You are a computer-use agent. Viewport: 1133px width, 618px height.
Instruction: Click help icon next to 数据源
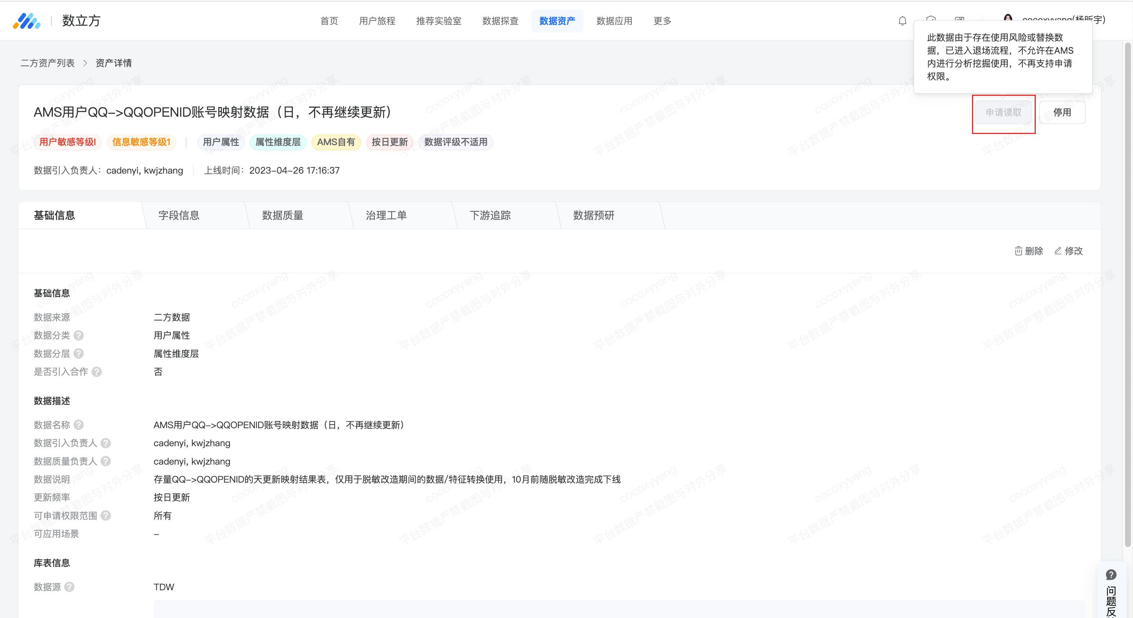coord(70,587)
